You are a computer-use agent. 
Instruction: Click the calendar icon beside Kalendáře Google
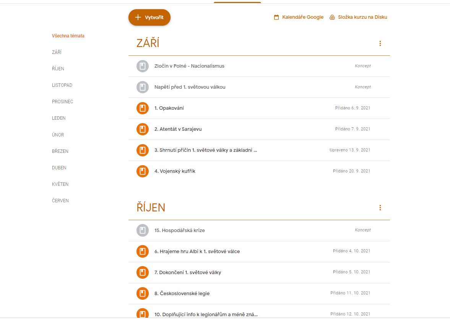[x=276, y=17]
